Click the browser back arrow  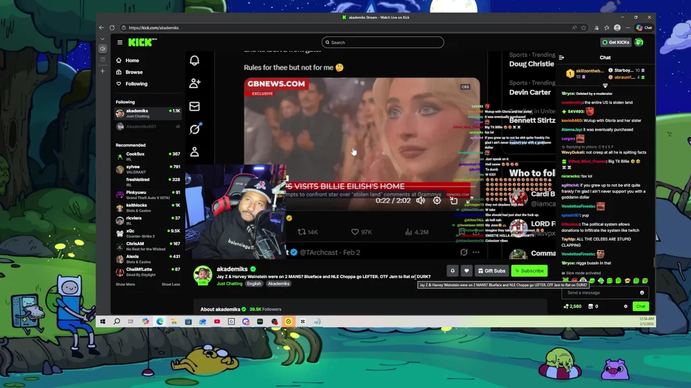pos(101,27)
